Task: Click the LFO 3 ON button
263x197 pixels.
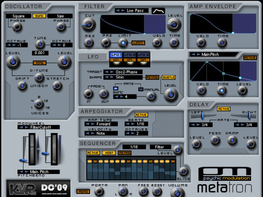Action: [143, 60]
